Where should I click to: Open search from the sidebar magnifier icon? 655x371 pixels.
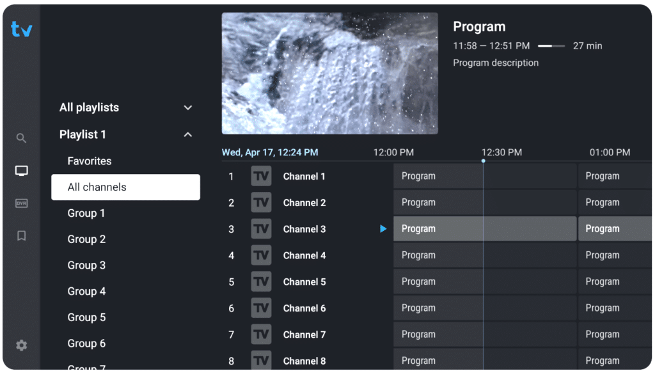[21, 138]
